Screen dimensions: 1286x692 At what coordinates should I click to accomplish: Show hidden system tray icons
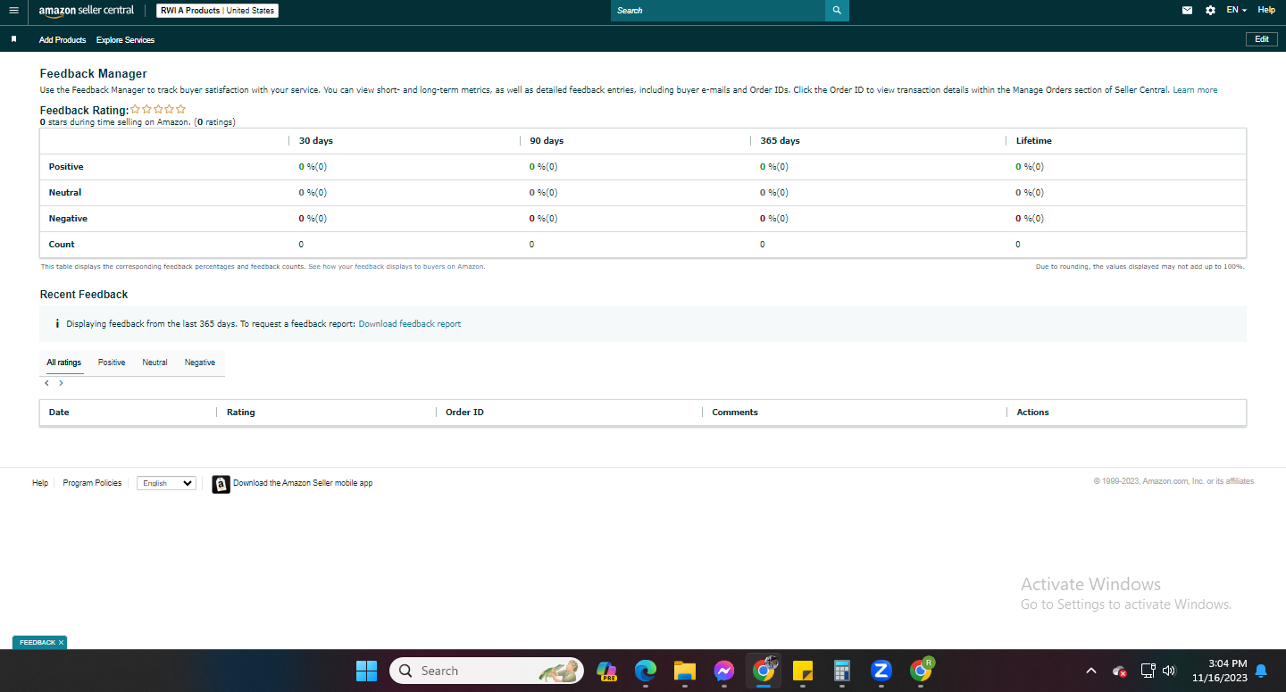[1091, 671]
